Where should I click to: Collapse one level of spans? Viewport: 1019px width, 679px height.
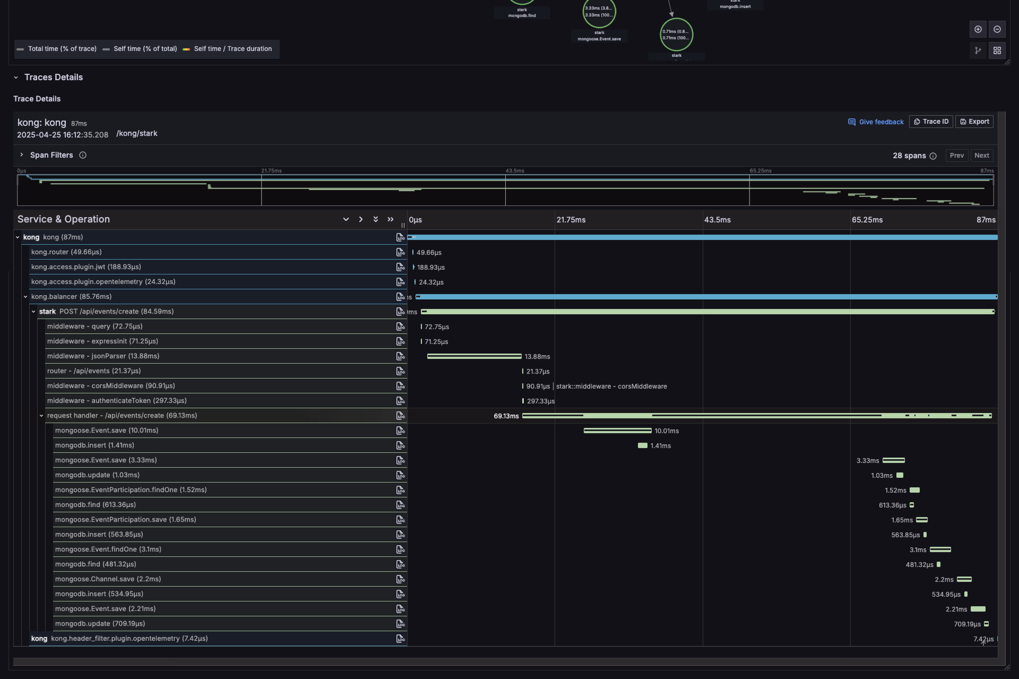click(361, 219)
